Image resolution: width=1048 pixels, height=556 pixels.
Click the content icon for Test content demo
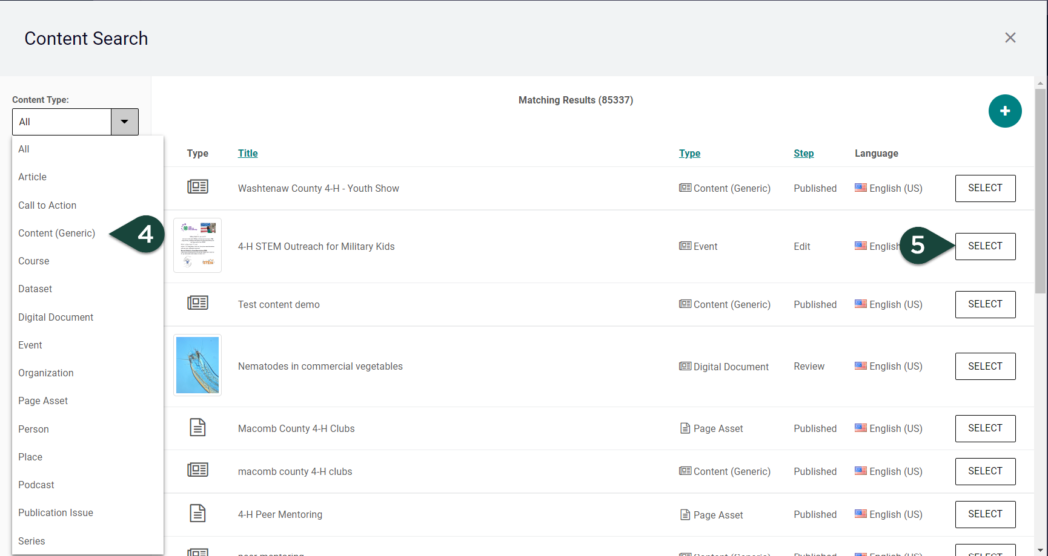(x=197, y=303)
